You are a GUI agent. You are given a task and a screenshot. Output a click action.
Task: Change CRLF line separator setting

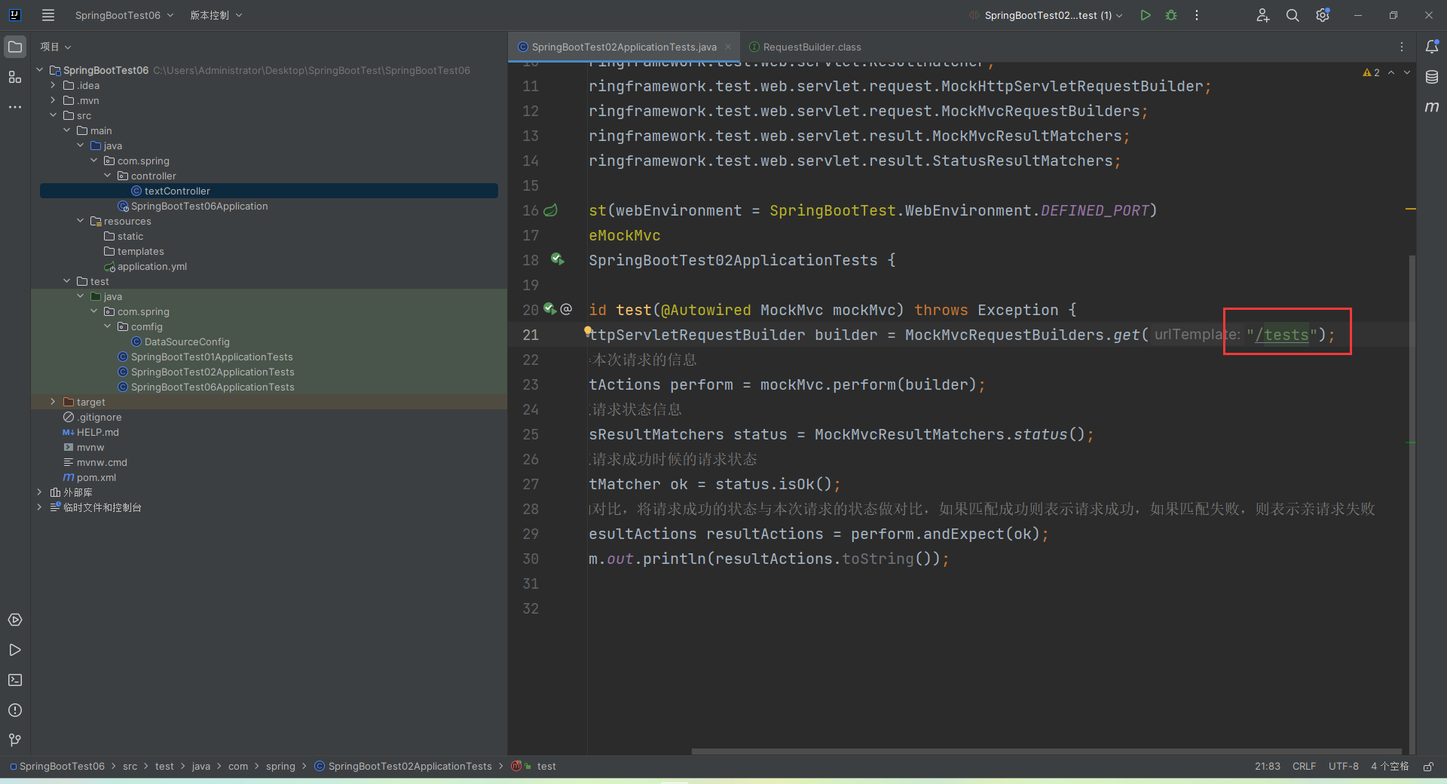pos(1304,767)
